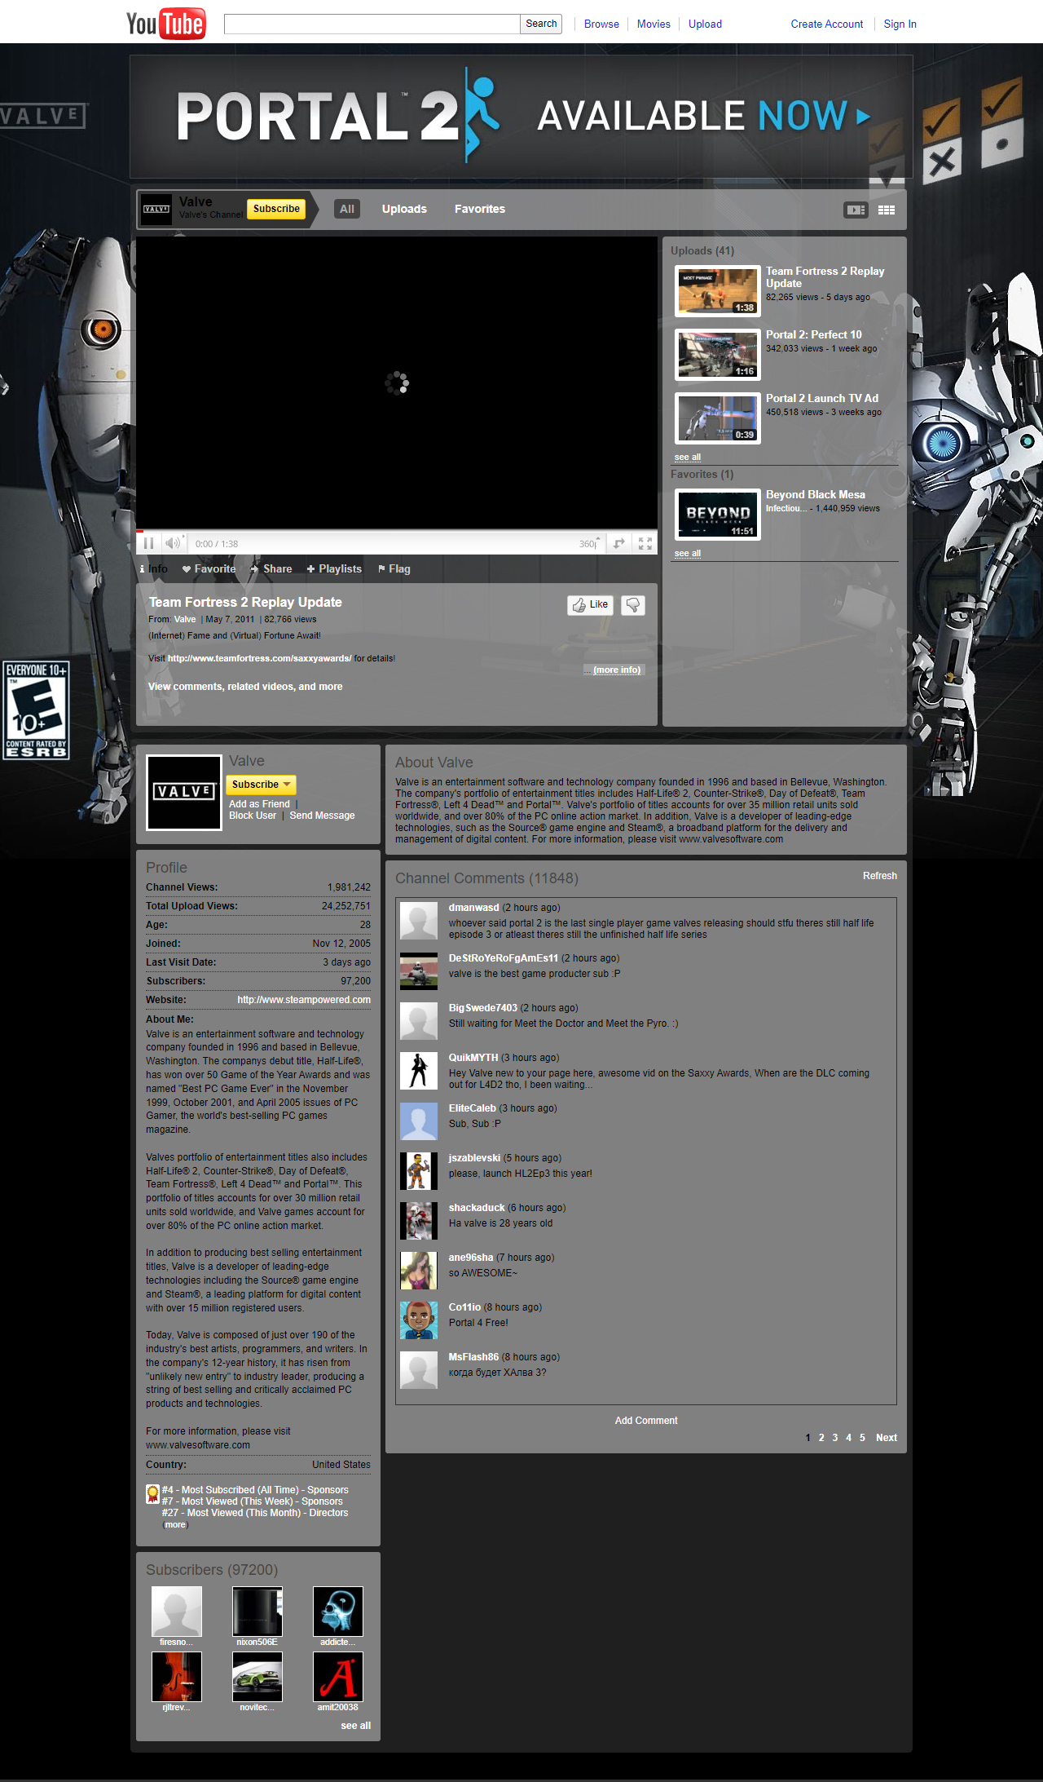This screenshot has width=1043, height=1782.
Task: Click Next in comment pagination
Action: coord(887,1438)
